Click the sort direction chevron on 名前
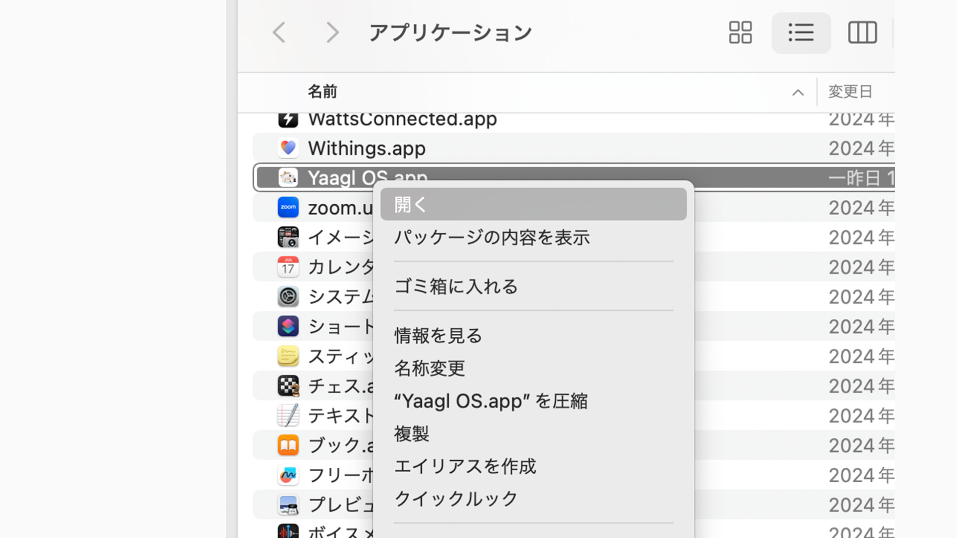Screen dimensions: 957x538 pyautogui.click(x=798, y=92)
